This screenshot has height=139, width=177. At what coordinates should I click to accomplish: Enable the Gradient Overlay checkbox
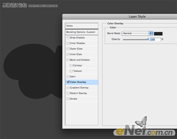click(x=68, y=88)
